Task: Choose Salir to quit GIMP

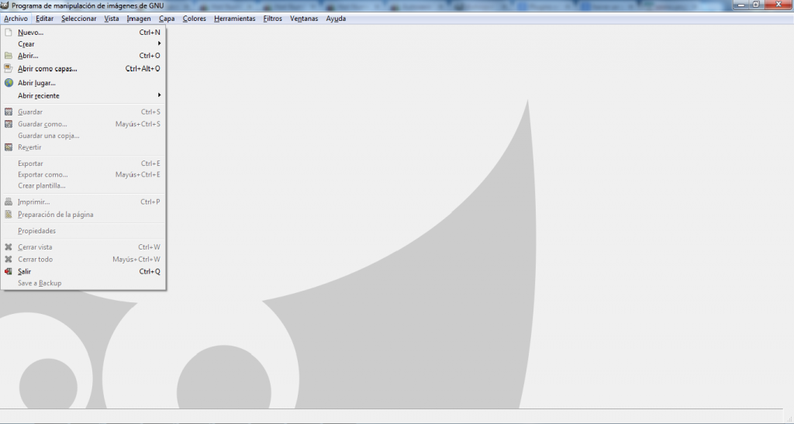Action: pos(83,271)
